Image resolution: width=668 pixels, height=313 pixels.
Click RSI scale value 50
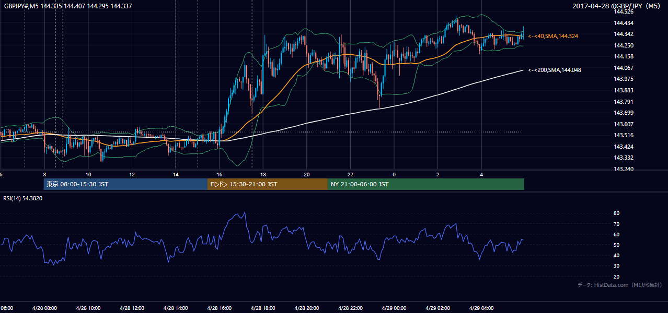click(x=617, y=245)
